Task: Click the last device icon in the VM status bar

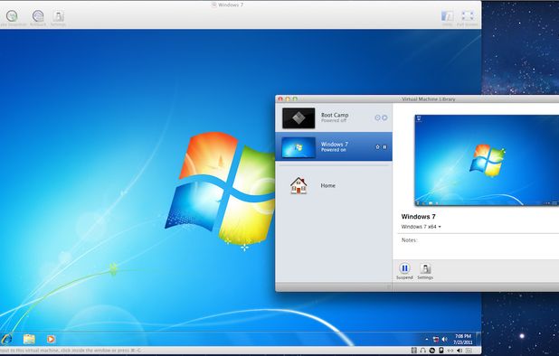Action: coord(469,351)
